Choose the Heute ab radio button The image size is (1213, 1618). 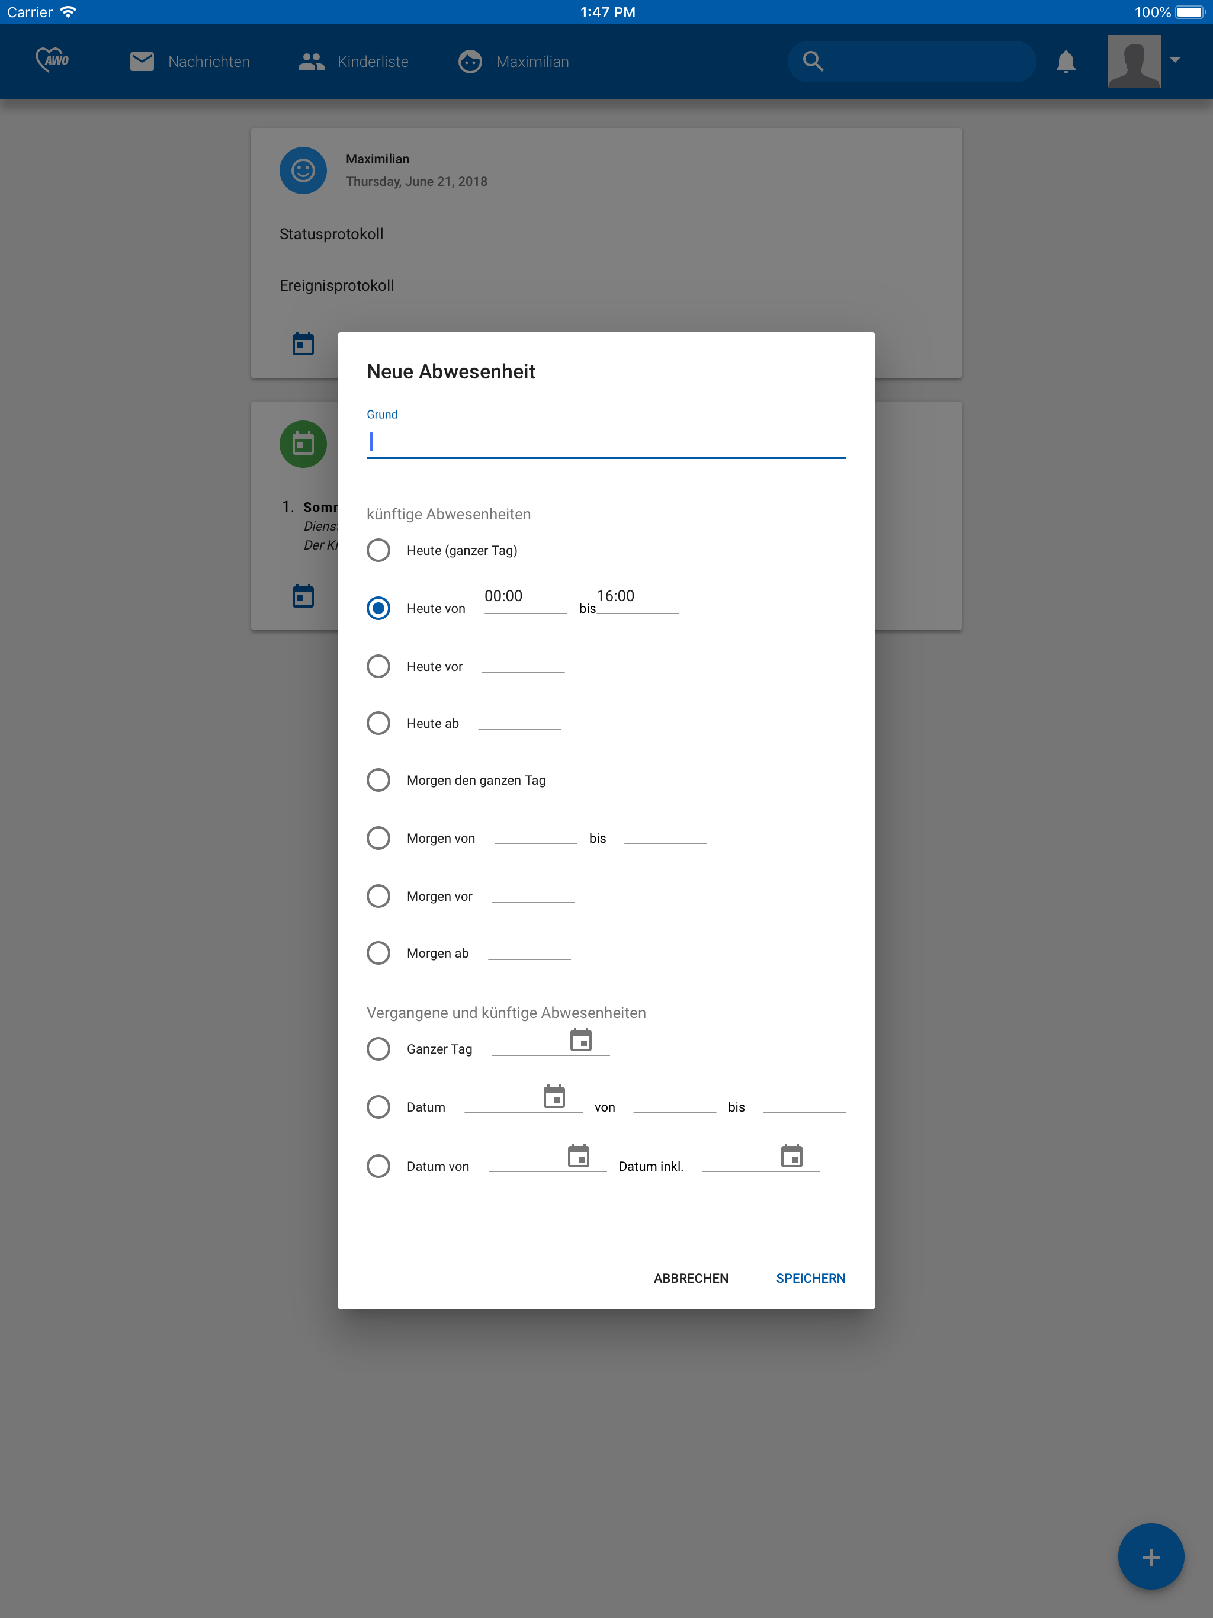point(378,723)
